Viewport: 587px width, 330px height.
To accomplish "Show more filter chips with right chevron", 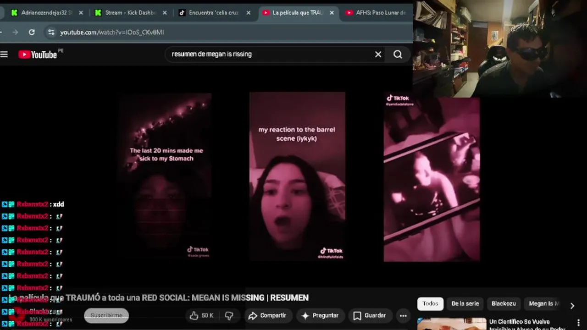I will point(572,306).
